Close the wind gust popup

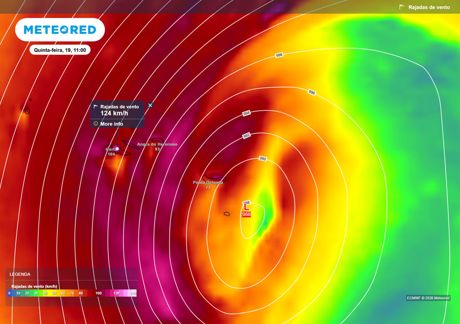[x=150, y=105]
